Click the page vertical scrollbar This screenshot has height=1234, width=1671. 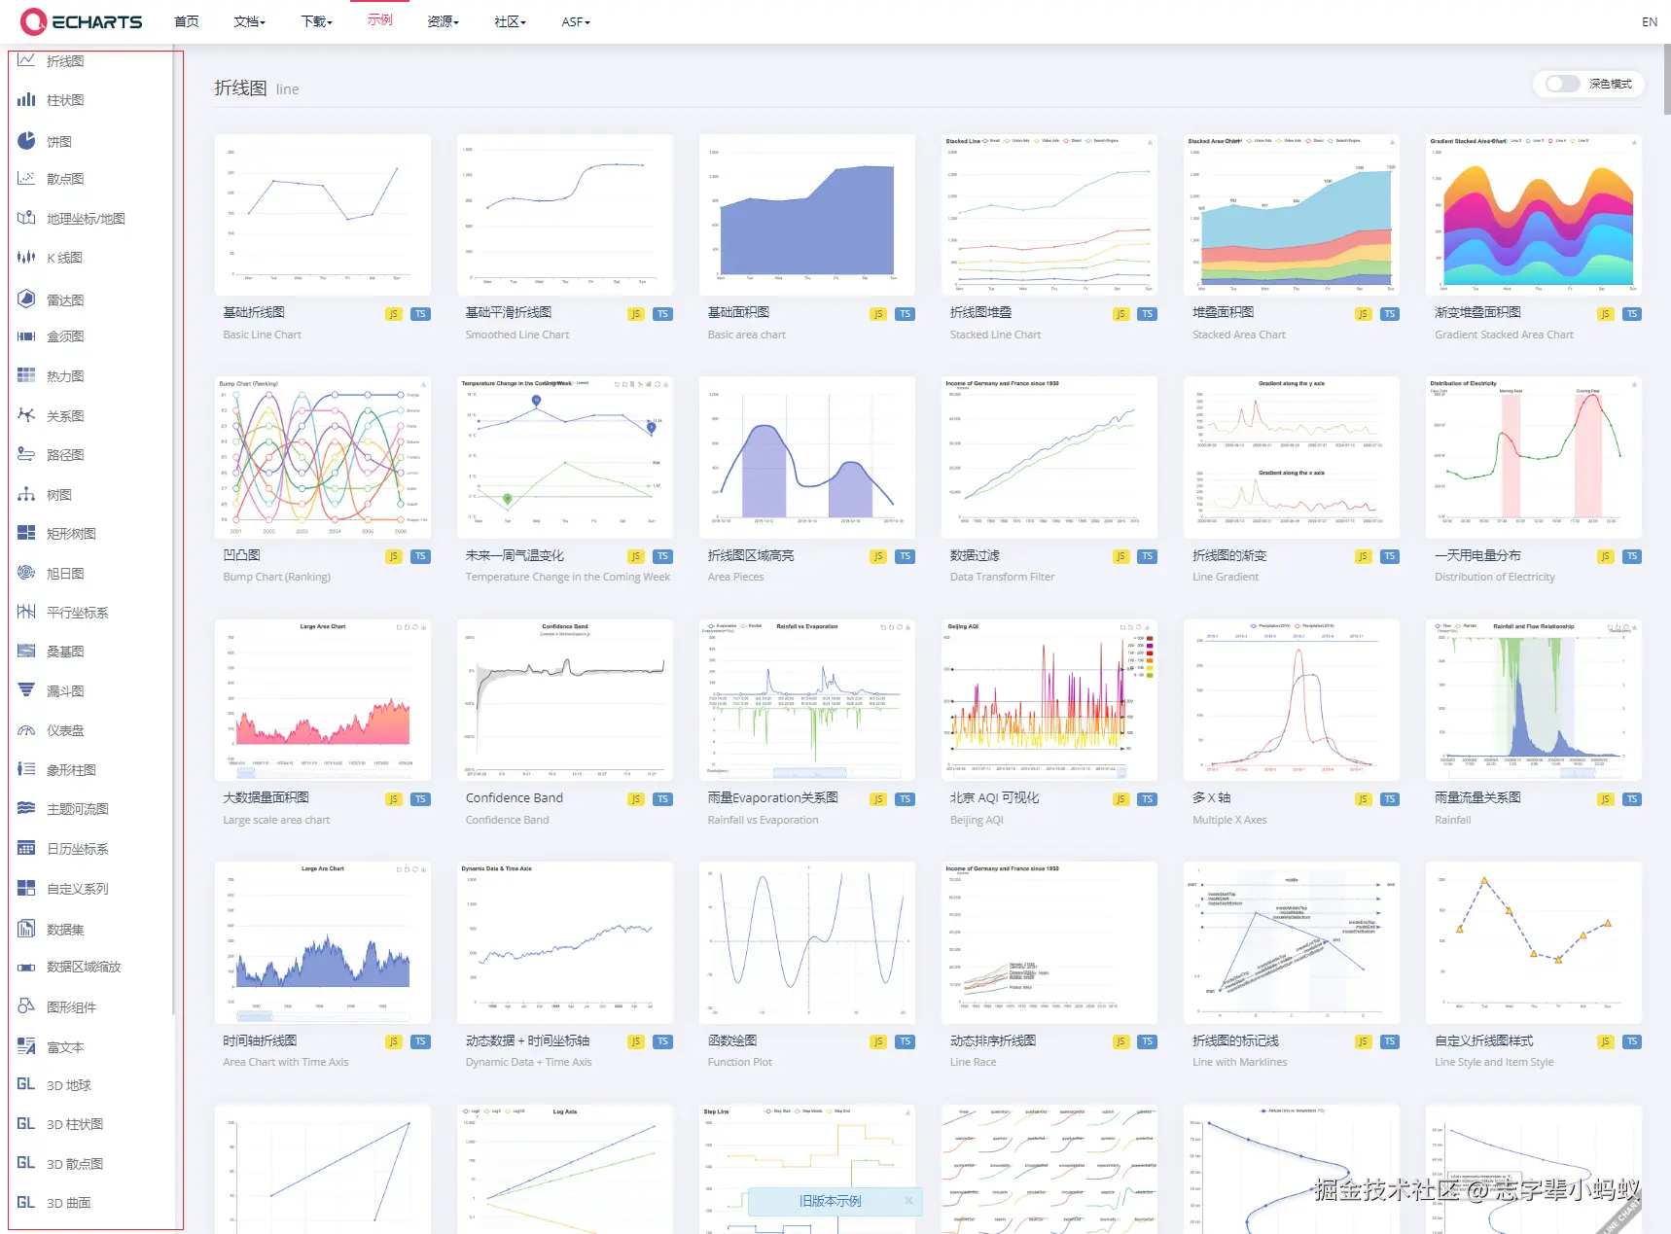click(1666, 78)
